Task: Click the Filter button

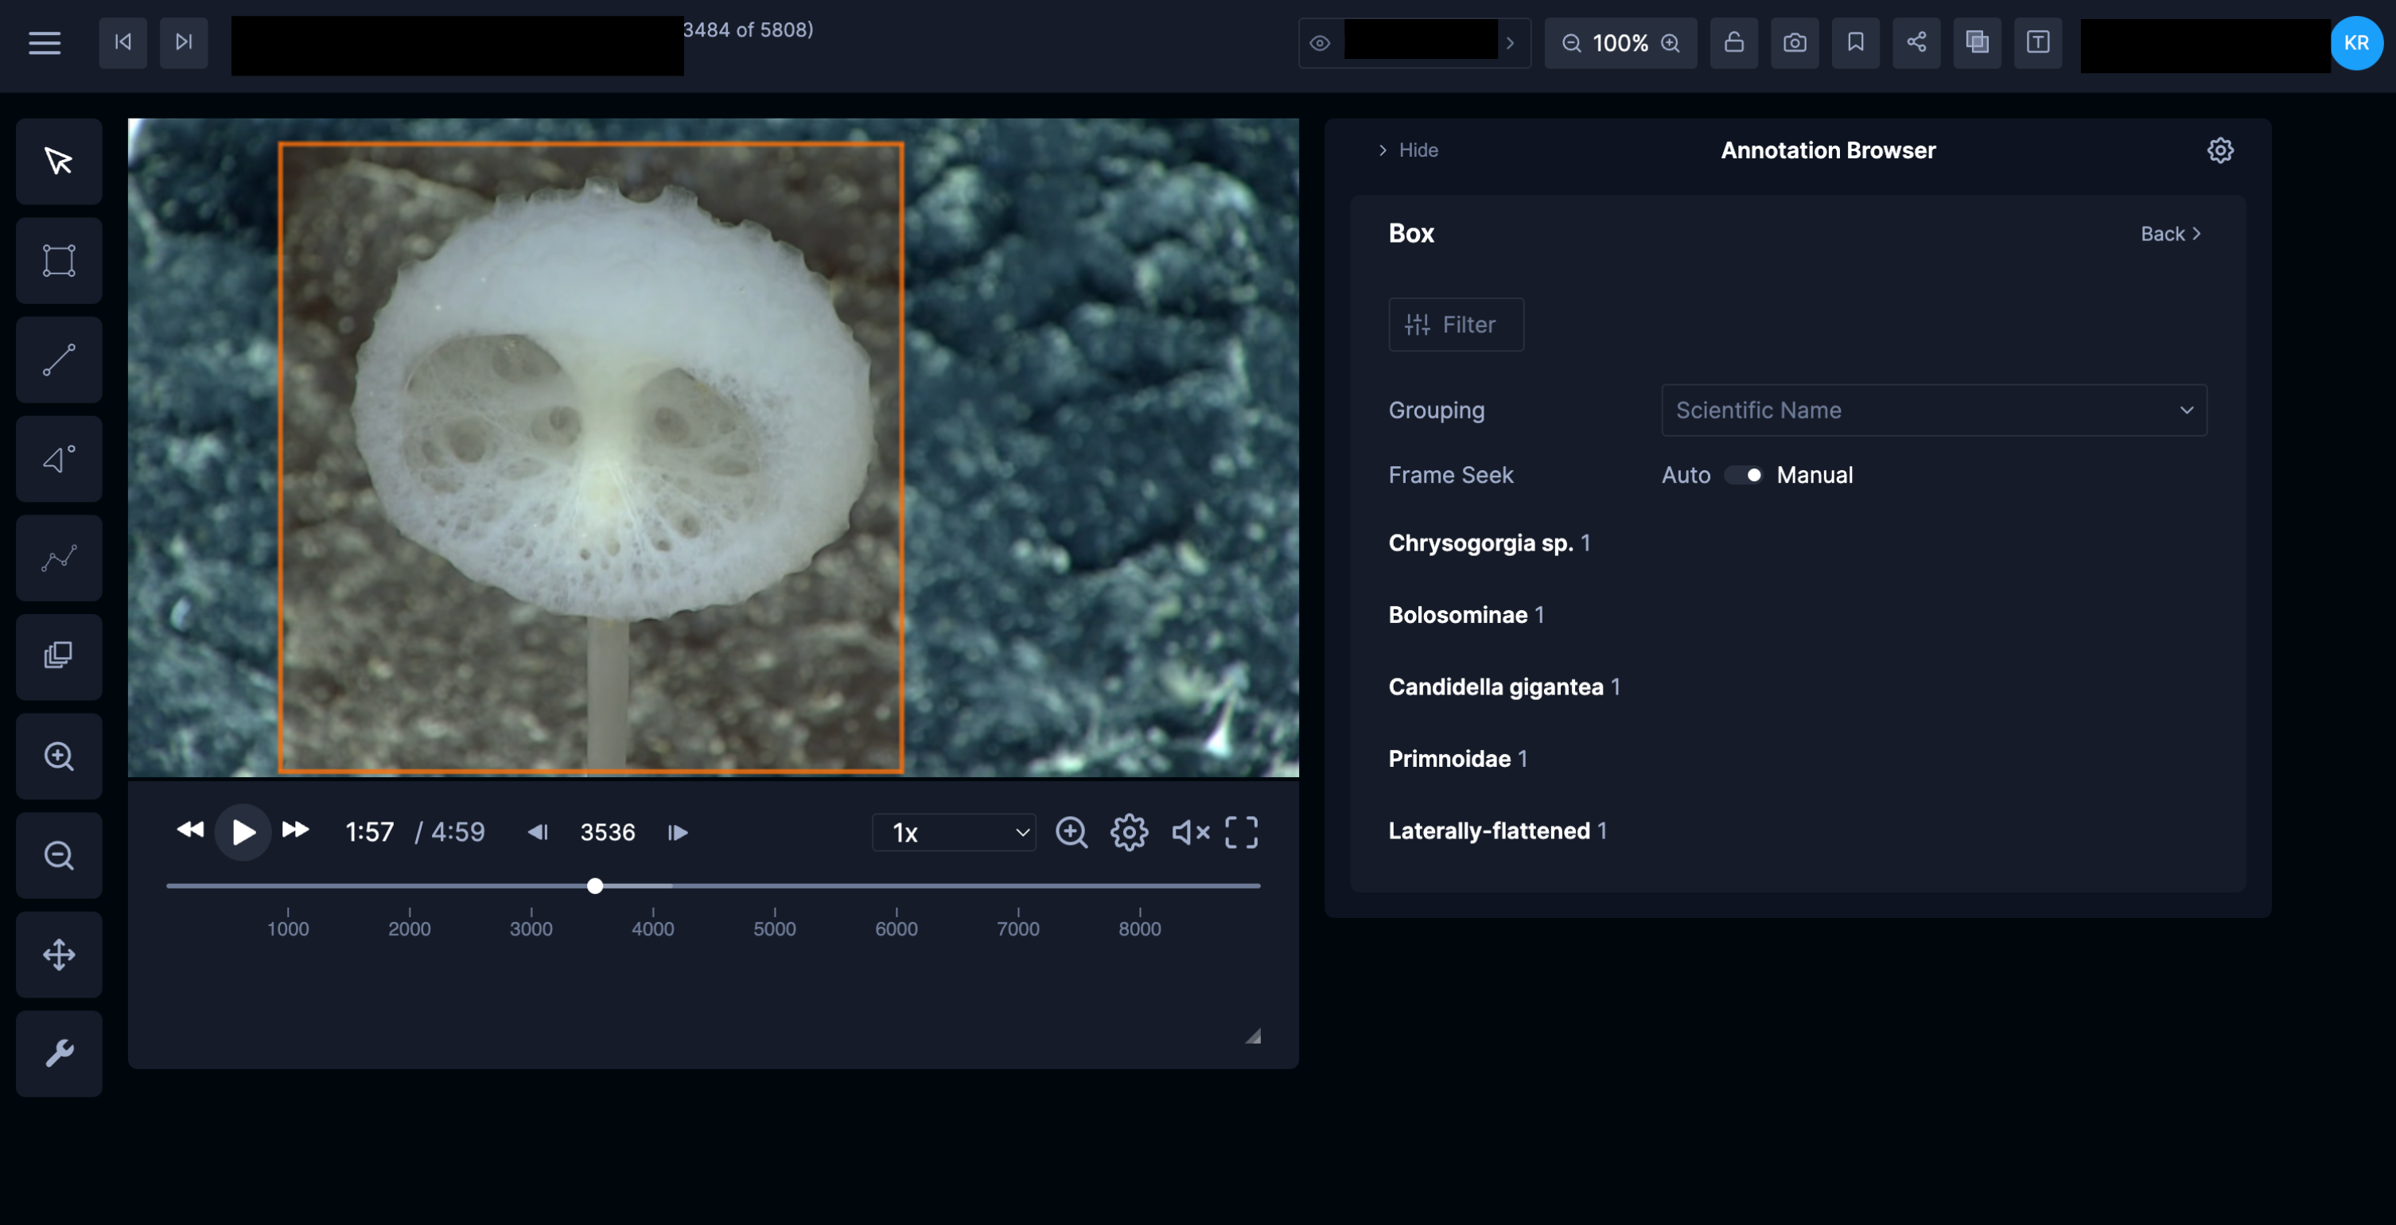Action: click(x=1456, y=325)
